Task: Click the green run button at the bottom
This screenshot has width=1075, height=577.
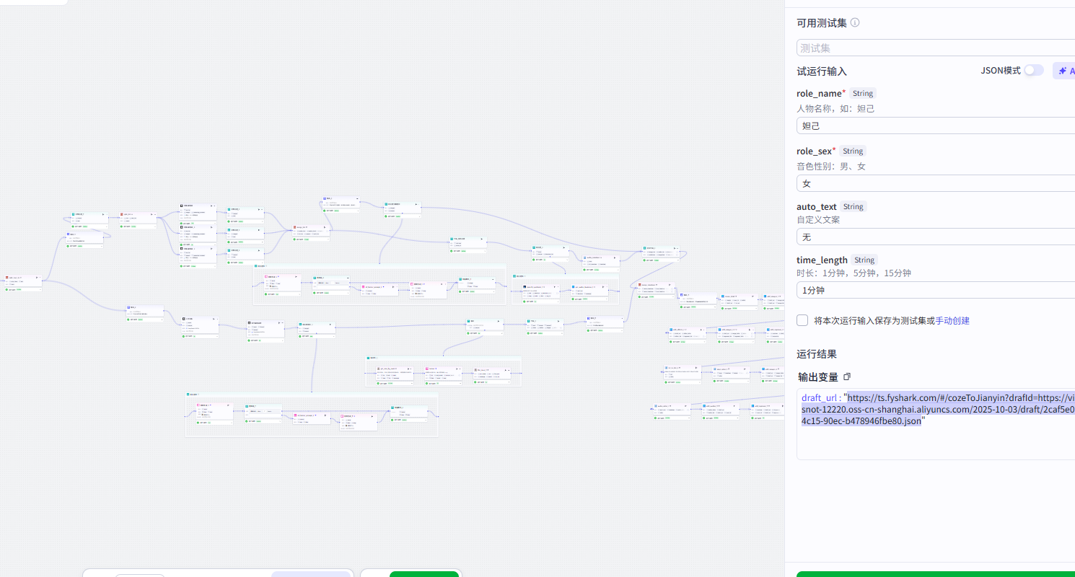Action: point(936,574)
